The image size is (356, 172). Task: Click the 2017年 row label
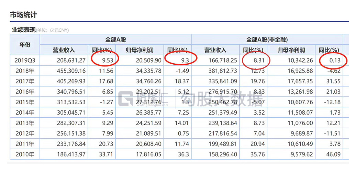pyautogui.click(x=25, y=81)
